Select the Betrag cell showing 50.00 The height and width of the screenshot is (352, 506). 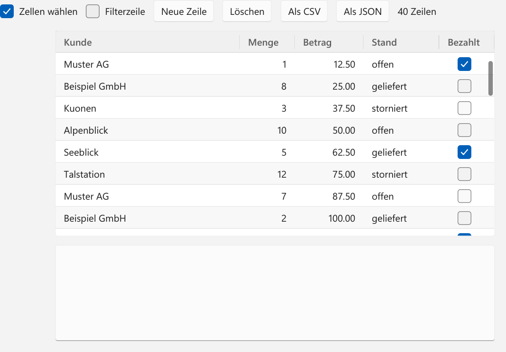point(329,130)
